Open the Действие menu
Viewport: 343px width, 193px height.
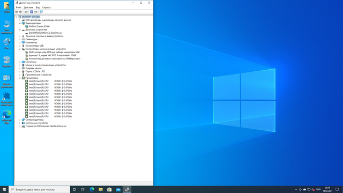[28, 8]
